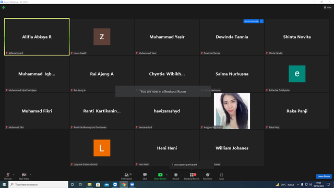Open the Reactions menu

pyautogui.click(x=208, y=176)
